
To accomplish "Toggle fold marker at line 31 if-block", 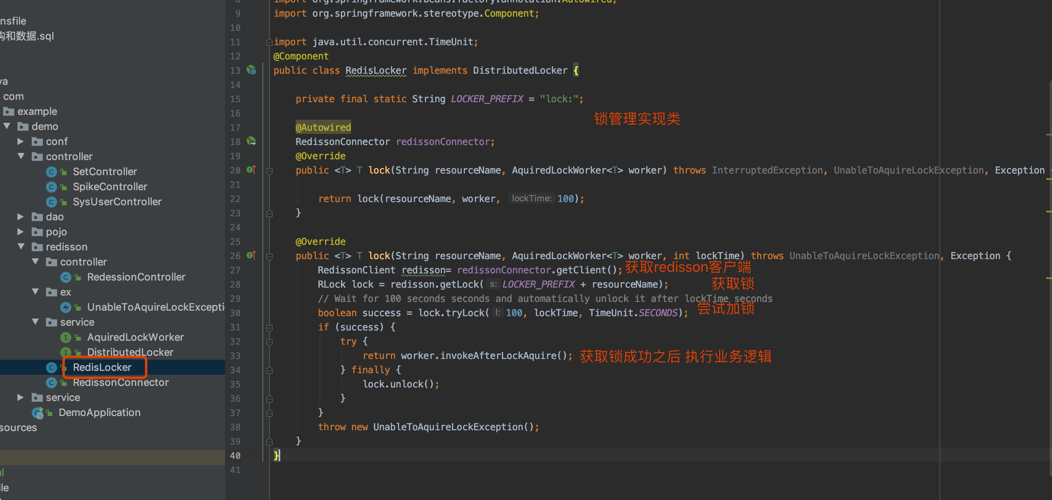I will pyautogui.click(x=270, y=328).
